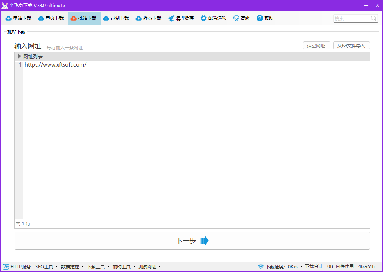The image size is (383, 272).
Task: Open 配置选项 gear settings
Action: tap(203, 18)
